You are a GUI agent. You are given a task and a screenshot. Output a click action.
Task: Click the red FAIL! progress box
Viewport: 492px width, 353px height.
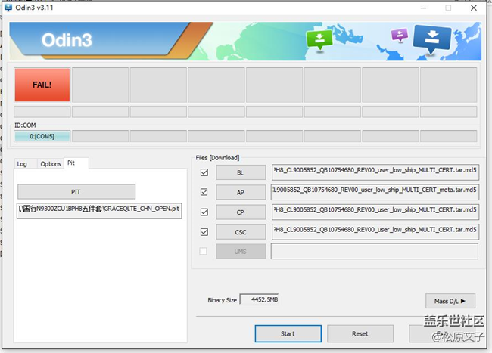coord(42,85)
